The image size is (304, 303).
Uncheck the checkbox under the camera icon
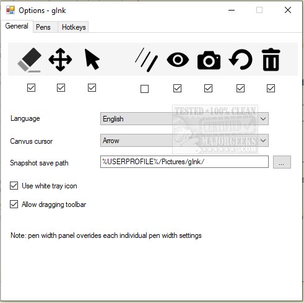point(208,89)
